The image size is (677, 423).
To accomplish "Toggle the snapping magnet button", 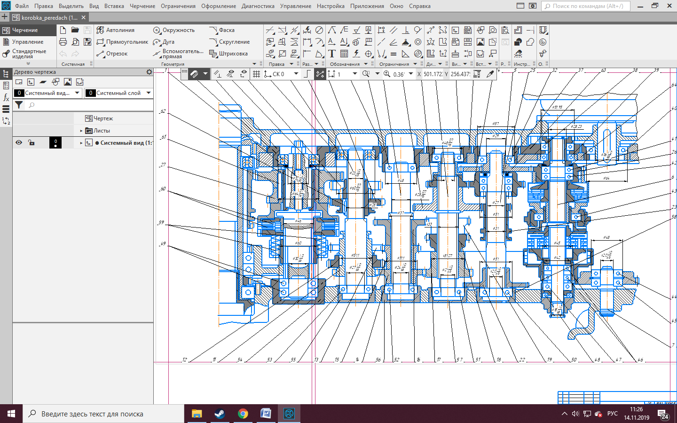I will point(194,74).
